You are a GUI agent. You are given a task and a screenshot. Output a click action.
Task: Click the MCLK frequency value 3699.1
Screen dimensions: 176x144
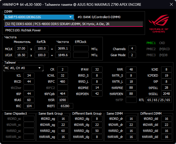point(63,48)
